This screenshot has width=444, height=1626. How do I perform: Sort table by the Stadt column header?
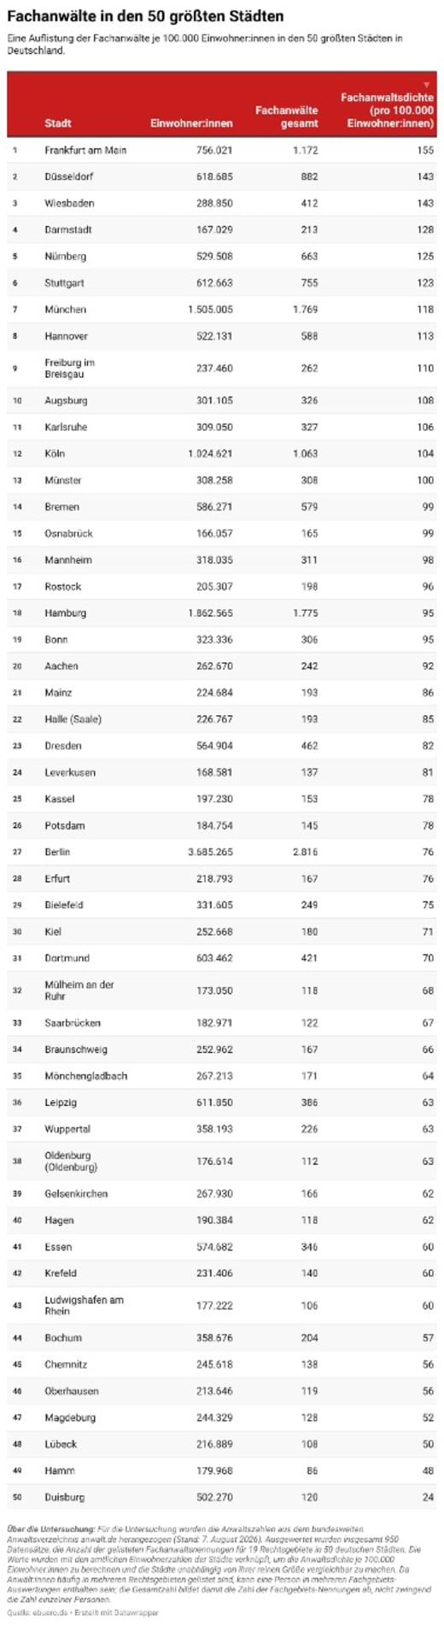click(58, 123)
